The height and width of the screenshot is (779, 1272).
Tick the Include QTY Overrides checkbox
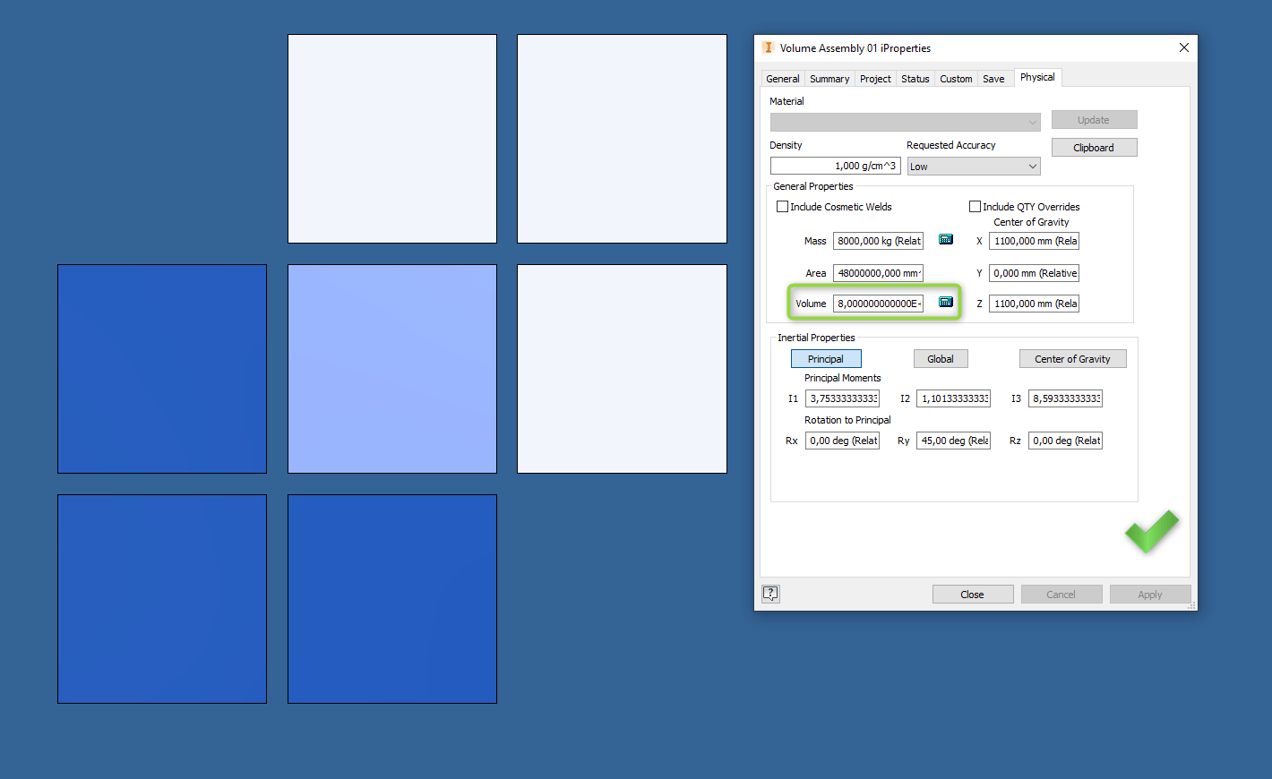tap(975, 207)
